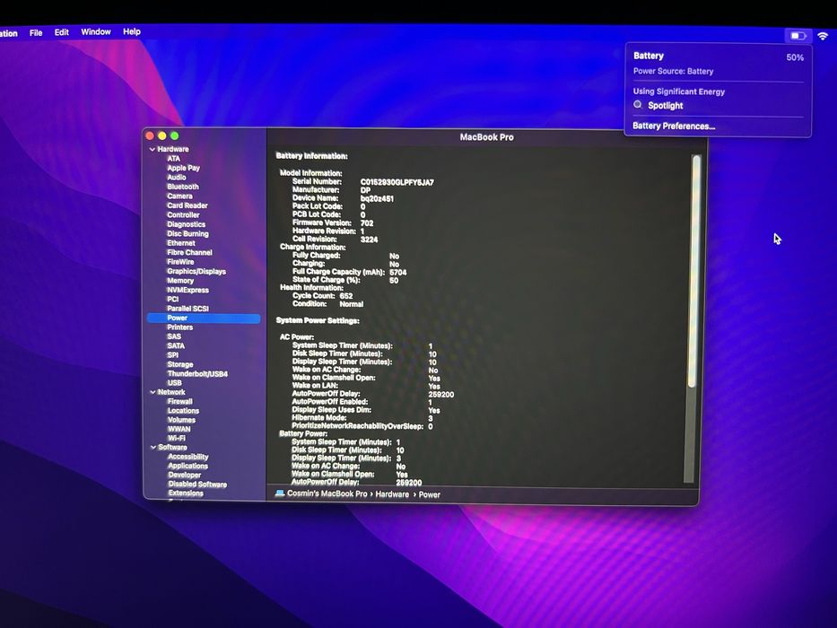The width and height of the screenshot is (837, 628).
Task: Select Controller in the sidebar
Action: [x=183, y=214]
